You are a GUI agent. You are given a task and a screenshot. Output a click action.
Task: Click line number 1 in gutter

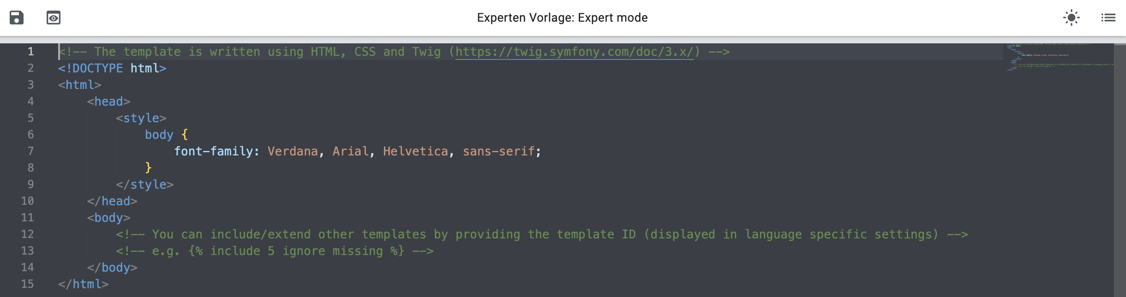30,52
